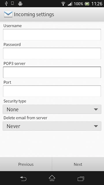Tap the Back navigation icon
The image size is (104, 185).
[x=23, y=179]
